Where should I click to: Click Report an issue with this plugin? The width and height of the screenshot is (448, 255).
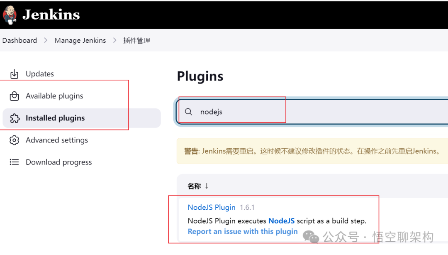pos(243,231)
